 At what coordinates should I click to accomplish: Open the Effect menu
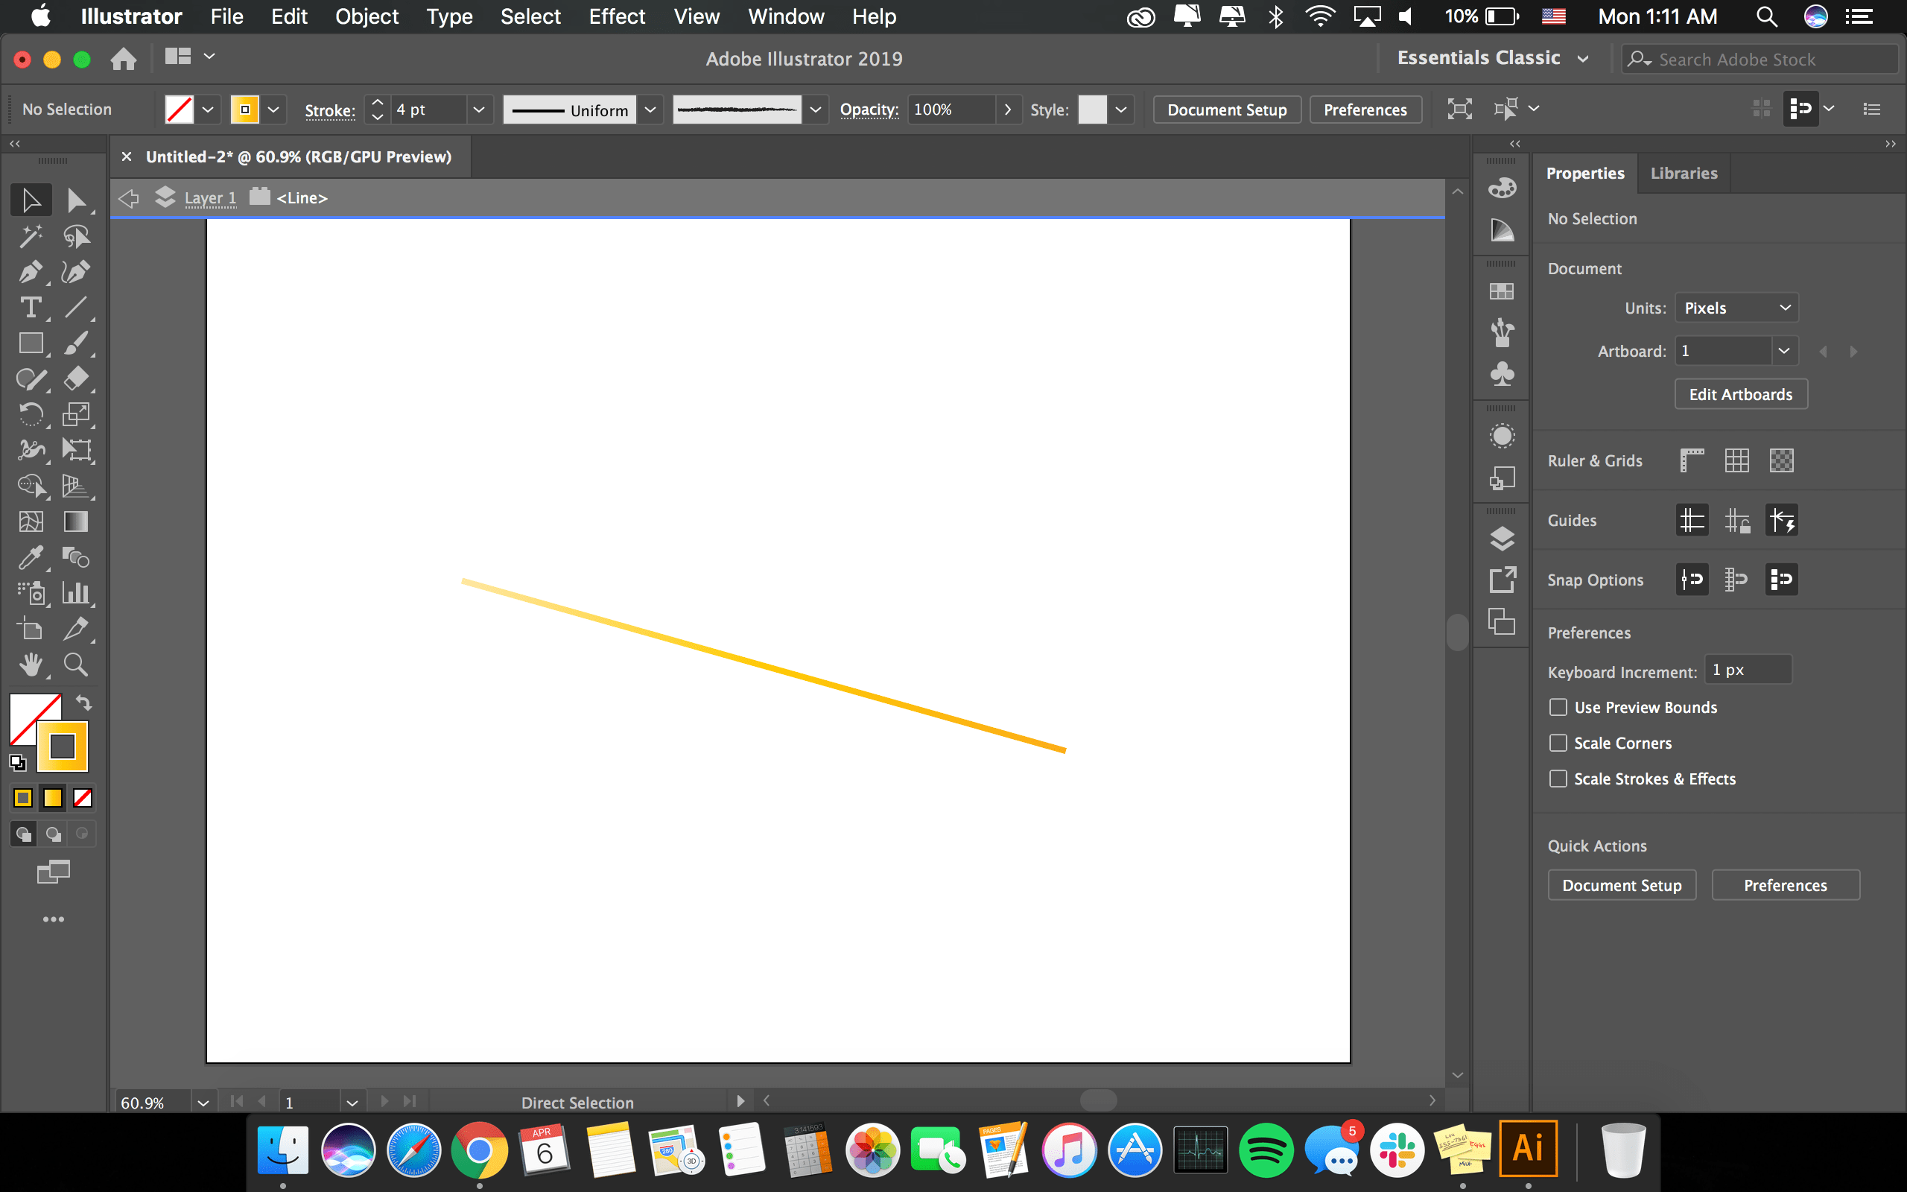click(616, 16)
